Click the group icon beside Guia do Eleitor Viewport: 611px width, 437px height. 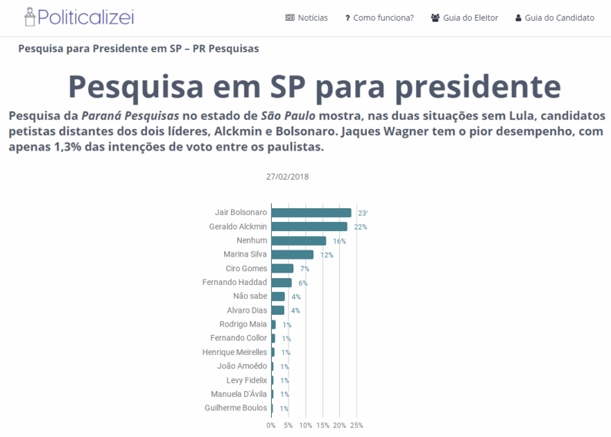(435, 18)
